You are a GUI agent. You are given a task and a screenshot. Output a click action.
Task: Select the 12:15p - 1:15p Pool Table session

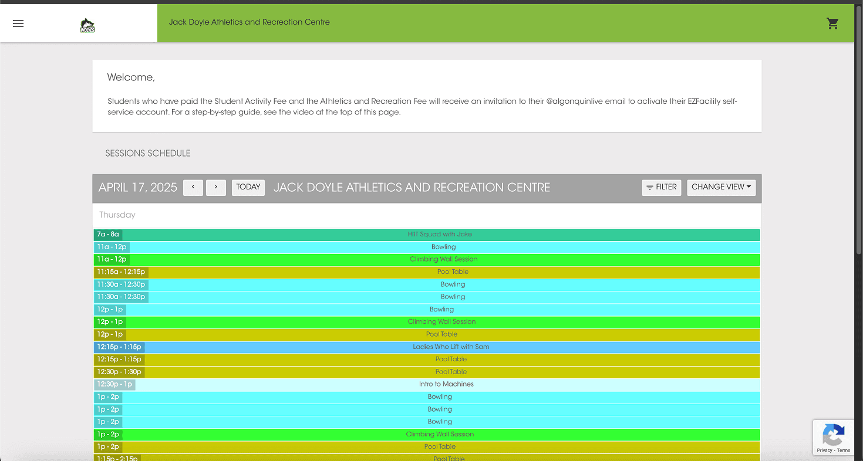427,360
